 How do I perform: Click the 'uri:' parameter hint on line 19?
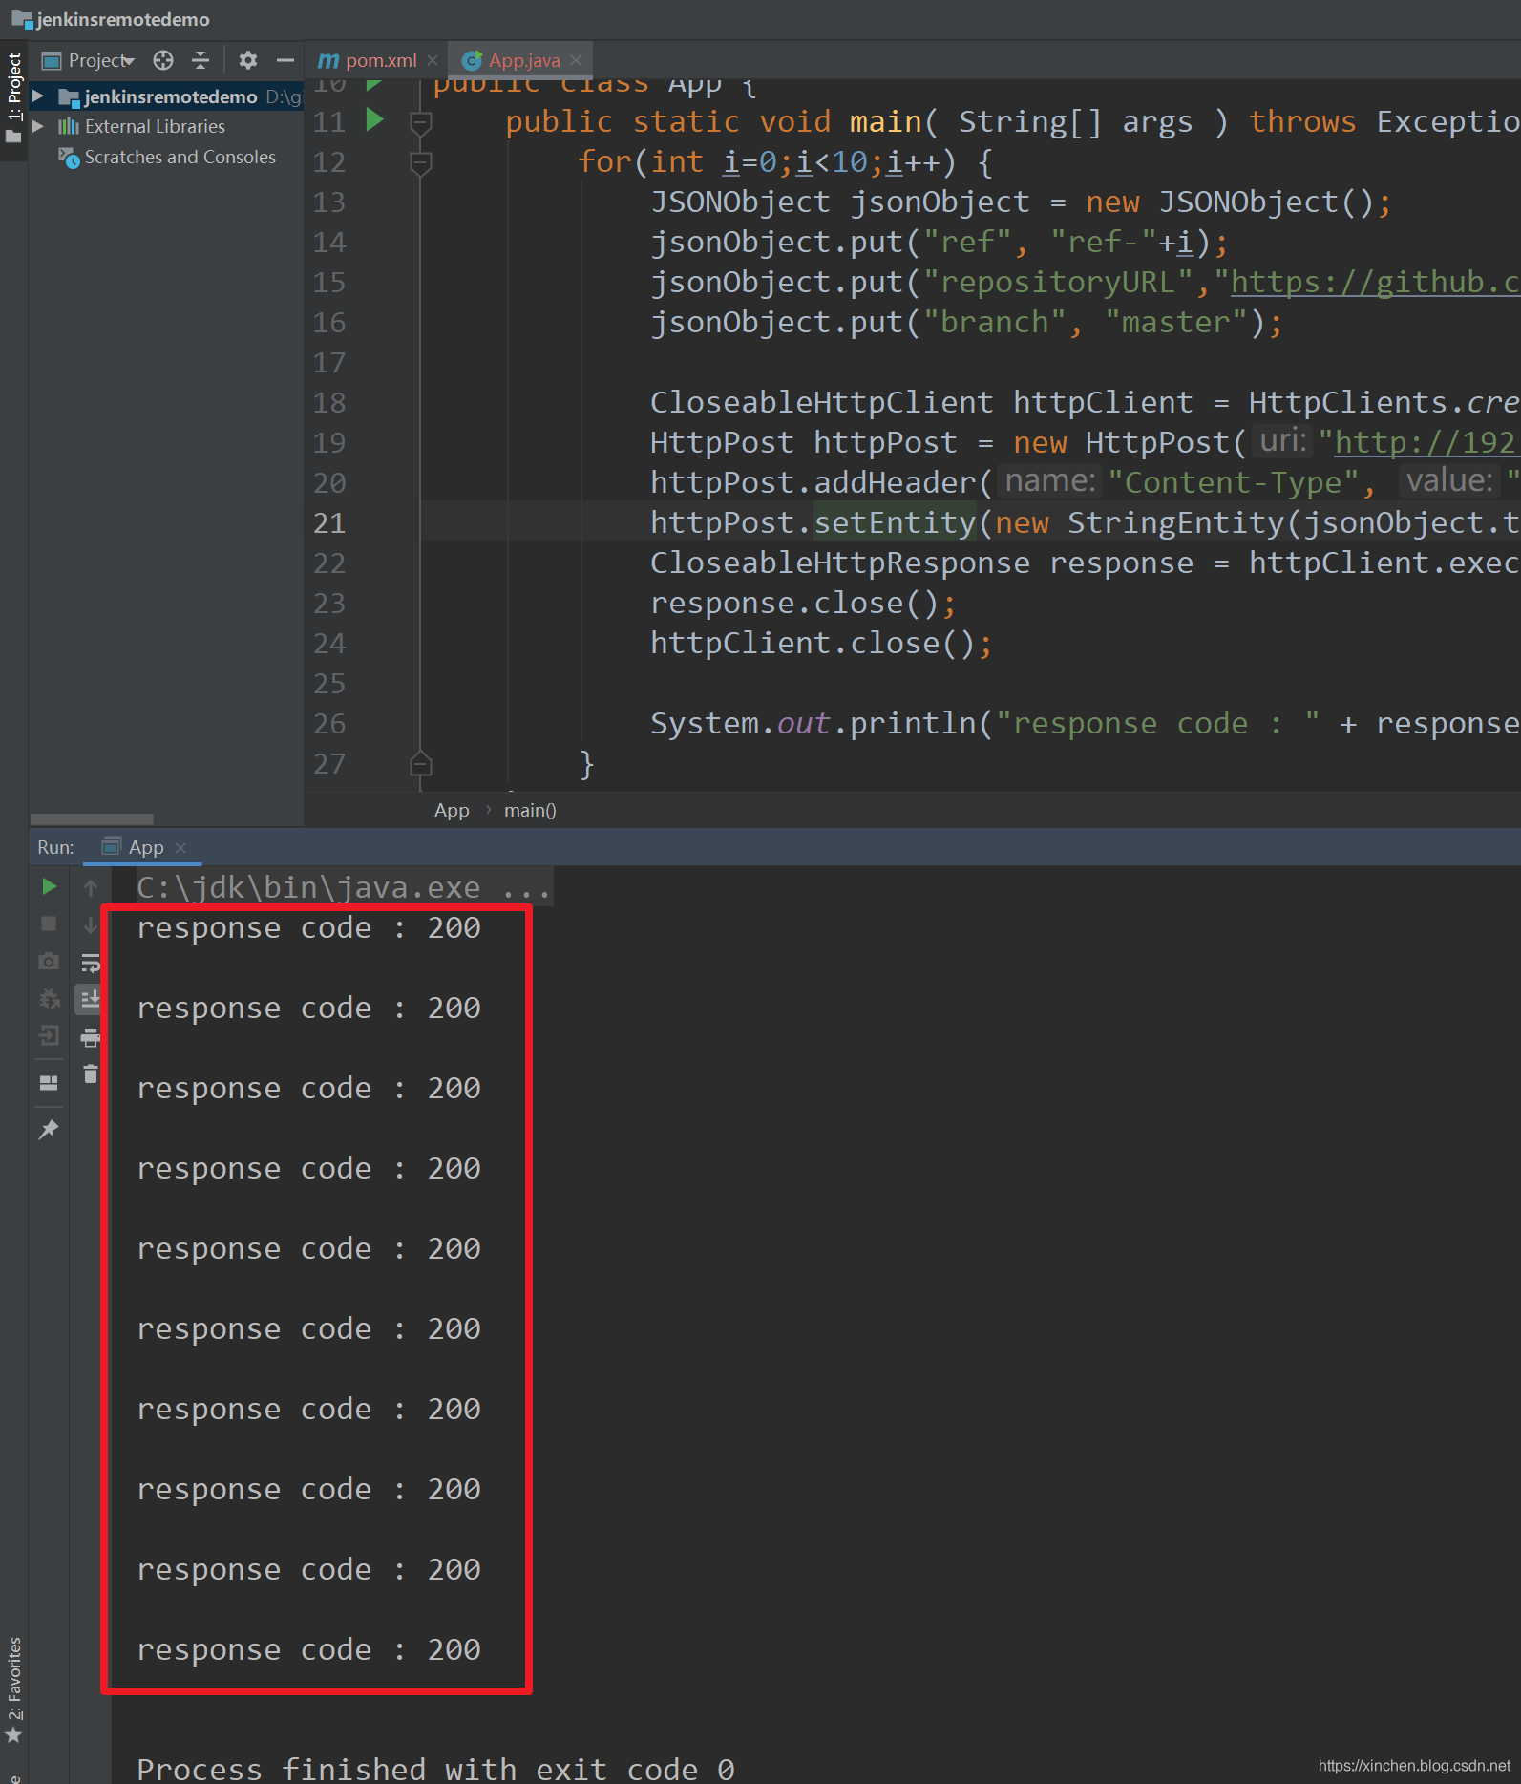pyautogui.click(x=1283, y=441)
